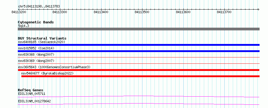Open gene label EDIL3|NM_001278642
This screenshot has width=268, height=108.
[34, 101]
